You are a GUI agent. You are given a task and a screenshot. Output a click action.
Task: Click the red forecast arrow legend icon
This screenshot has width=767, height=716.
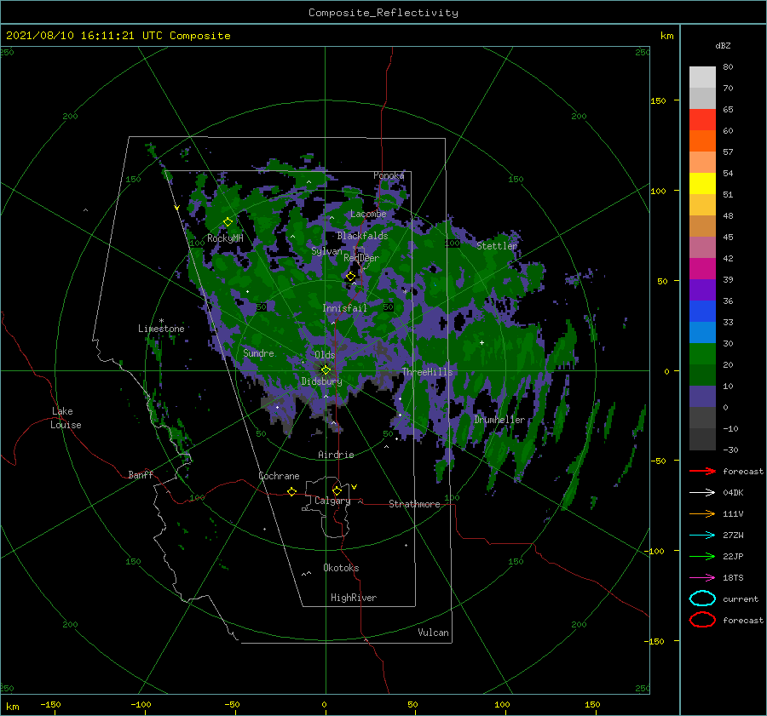click(x=702, y=471)
